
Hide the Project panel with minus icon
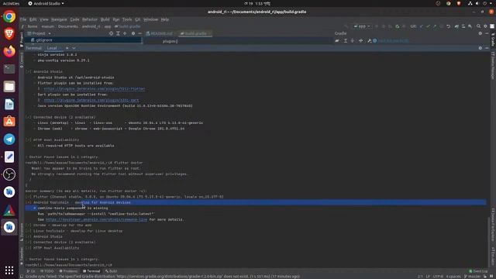(139, 33)
